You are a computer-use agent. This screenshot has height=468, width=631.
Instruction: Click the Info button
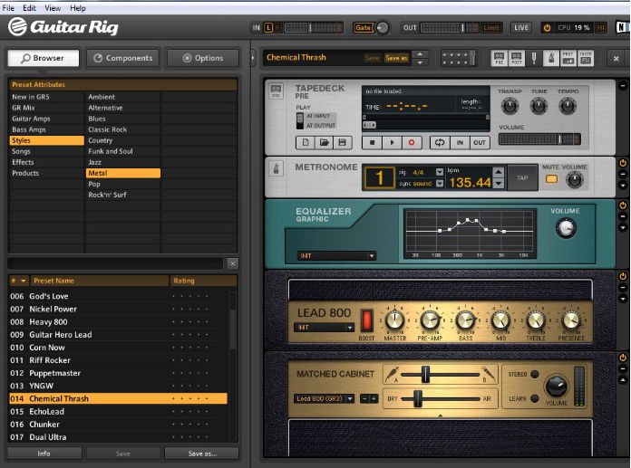tap(44, 454)
